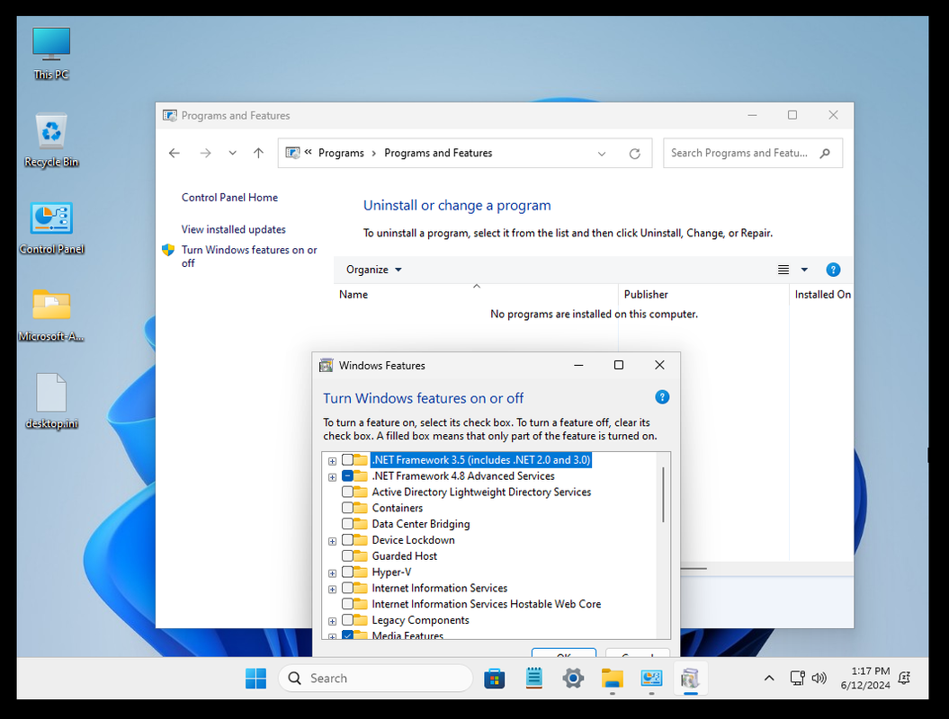Expand .NET Framework 4.8 Advanced Services node
949x719 pixels.
(x=332, y=477)
